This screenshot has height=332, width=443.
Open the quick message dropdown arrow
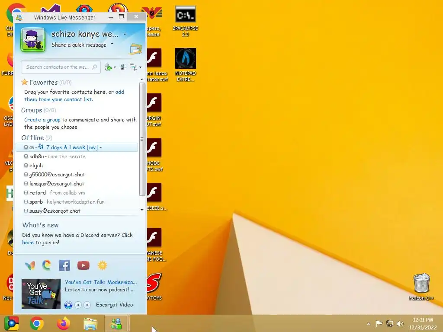coord(112,44)
